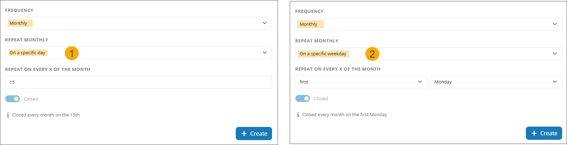Open the 'Monday' weekday dropdown

pos(496,82)
